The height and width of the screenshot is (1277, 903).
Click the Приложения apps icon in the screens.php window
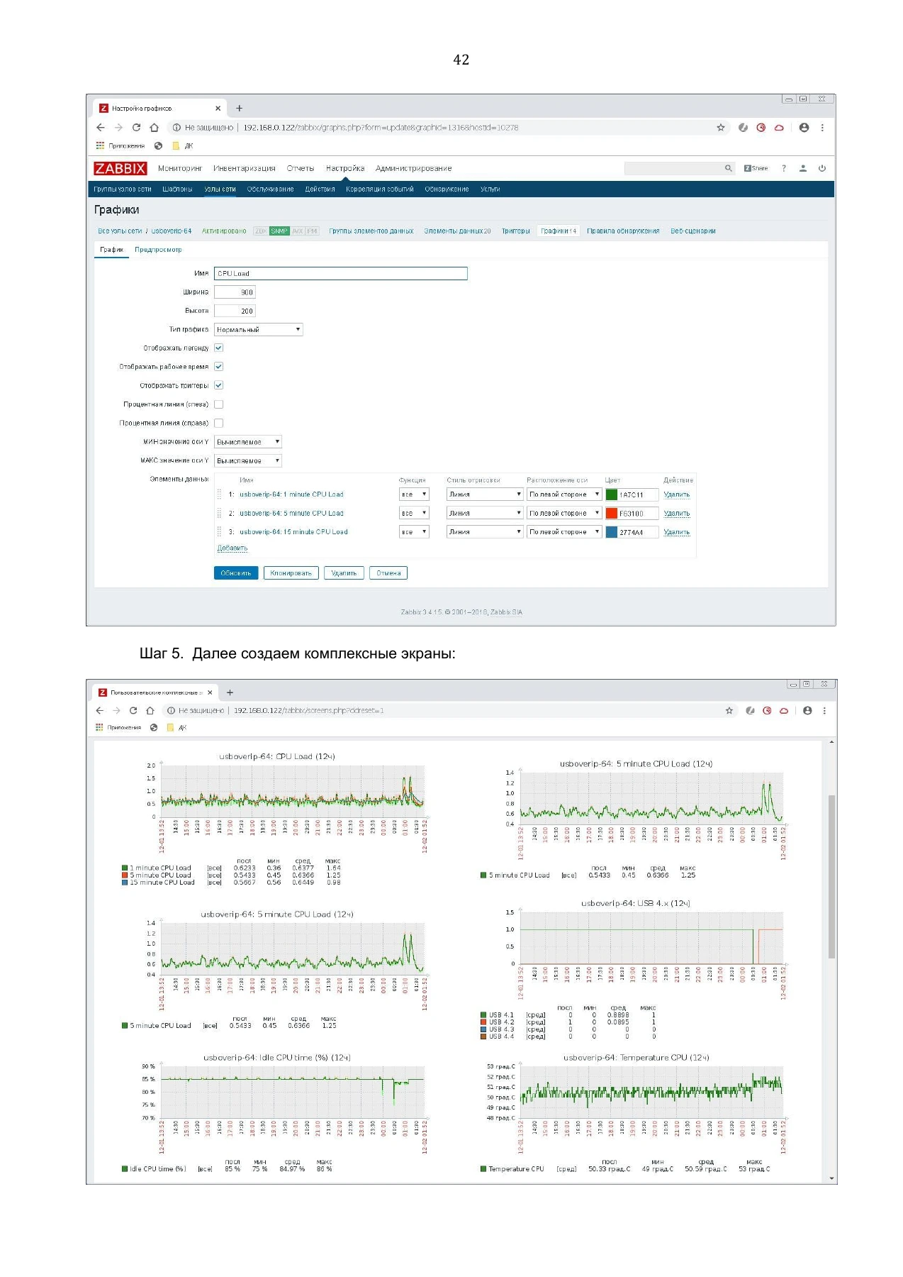(100, 727)
